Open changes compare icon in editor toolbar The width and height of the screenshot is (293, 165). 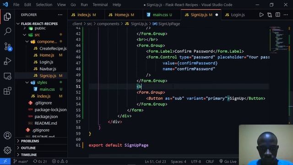click(270, 15)
